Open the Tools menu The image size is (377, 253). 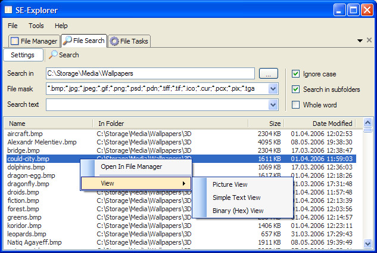(x=36, y=26)
